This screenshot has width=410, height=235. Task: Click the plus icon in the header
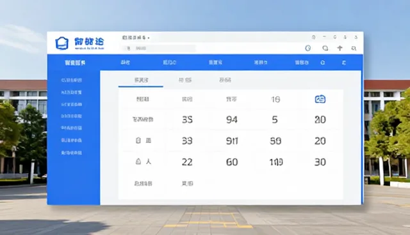click(x=340, y=48)
